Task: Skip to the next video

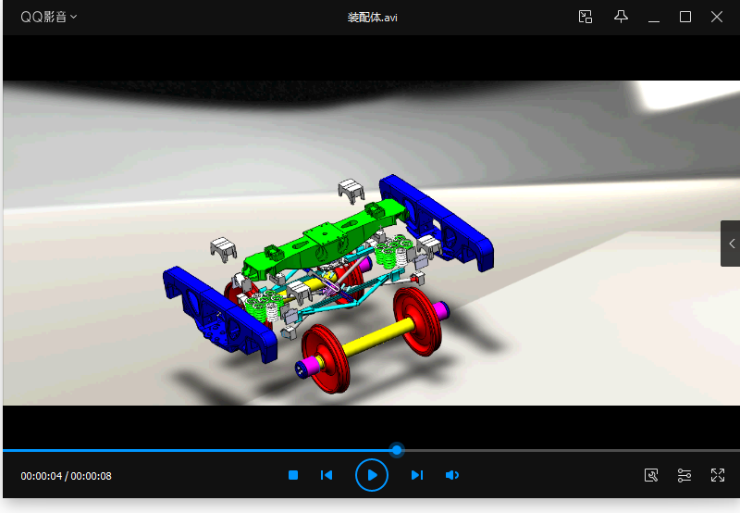Action: [x=417, y=475]
